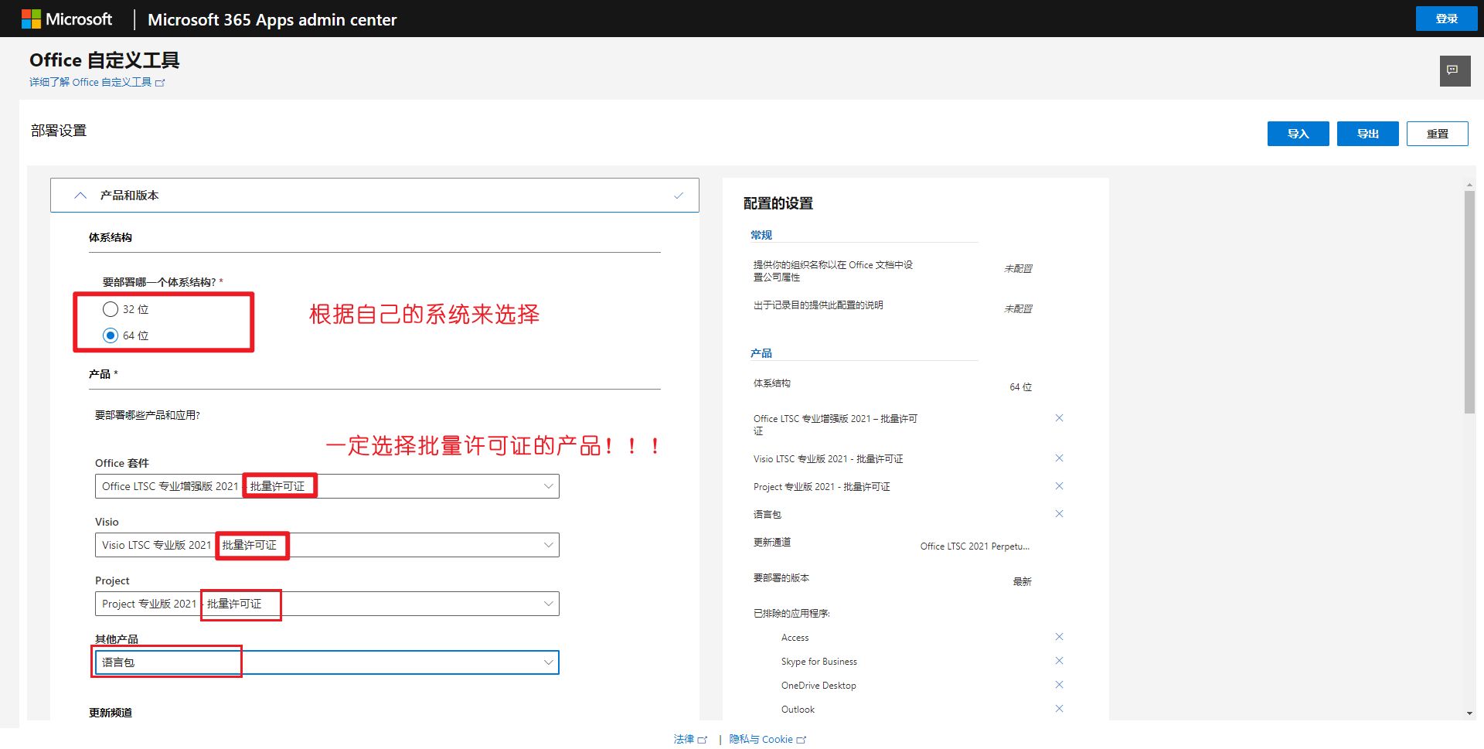The width and height of the screenshot is (1484, 749).
Task: Remove Office LTSC 专业增强版 2021 from configured settings
Action: 1059,418
